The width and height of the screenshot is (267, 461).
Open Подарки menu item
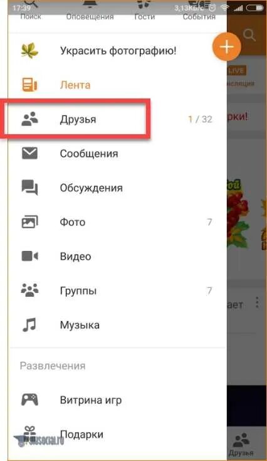coord(117,434)
